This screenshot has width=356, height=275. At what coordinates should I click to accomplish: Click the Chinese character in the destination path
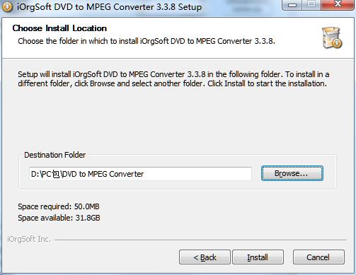(x=56, y=174)
